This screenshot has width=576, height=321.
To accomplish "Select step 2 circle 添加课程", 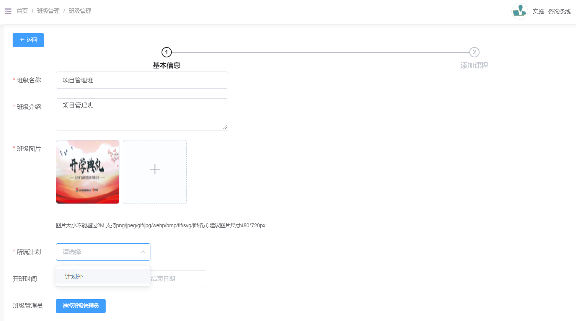I will pyautogui.click(x=474, y=52).
